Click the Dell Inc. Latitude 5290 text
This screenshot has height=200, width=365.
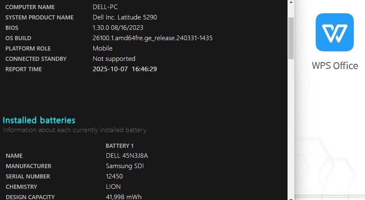[x=125, y=17]
